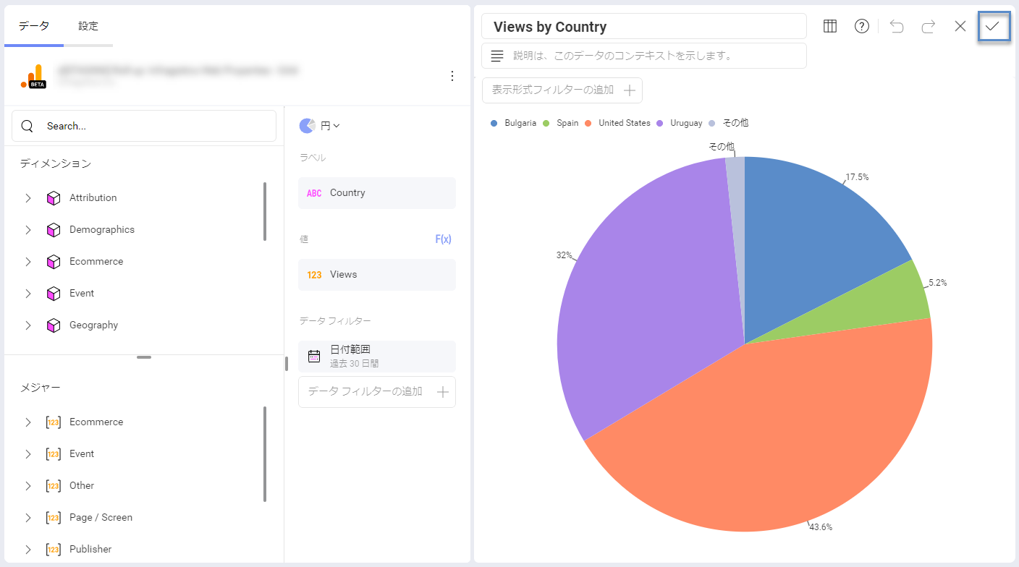Viewport: 1019px width, 567px height.
Task: Click the Event measure 123 icon
Action: (x=54, y=454)
